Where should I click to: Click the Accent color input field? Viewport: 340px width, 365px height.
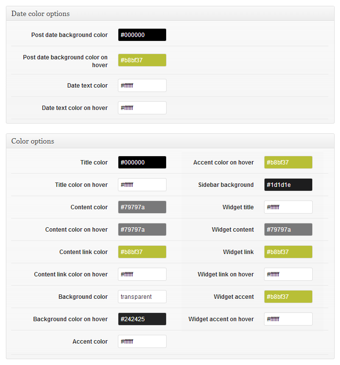(142, 342)
